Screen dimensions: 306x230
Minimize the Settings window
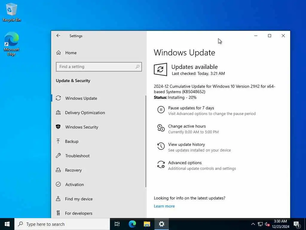click(x=256, y=36)
